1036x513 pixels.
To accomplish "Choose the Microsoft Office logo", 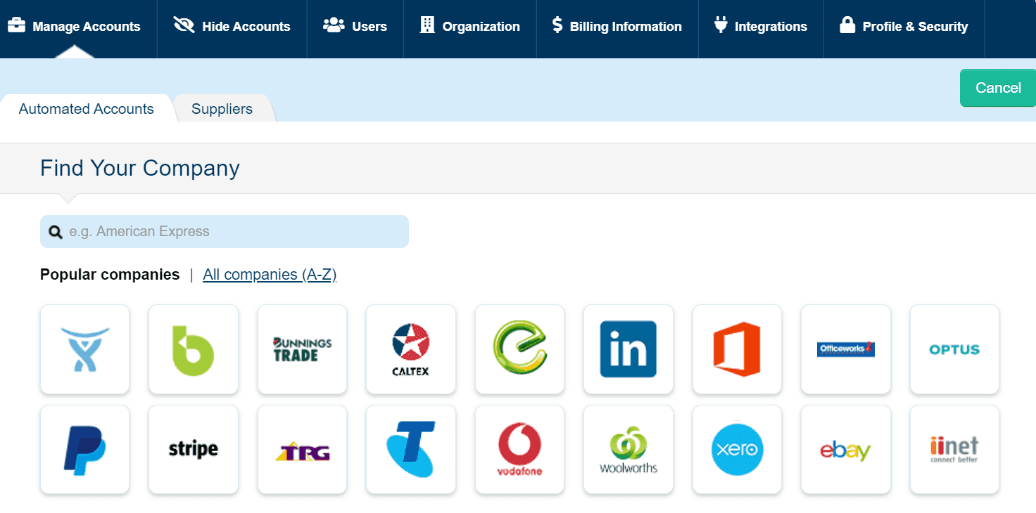I will [x=737, y=349].
